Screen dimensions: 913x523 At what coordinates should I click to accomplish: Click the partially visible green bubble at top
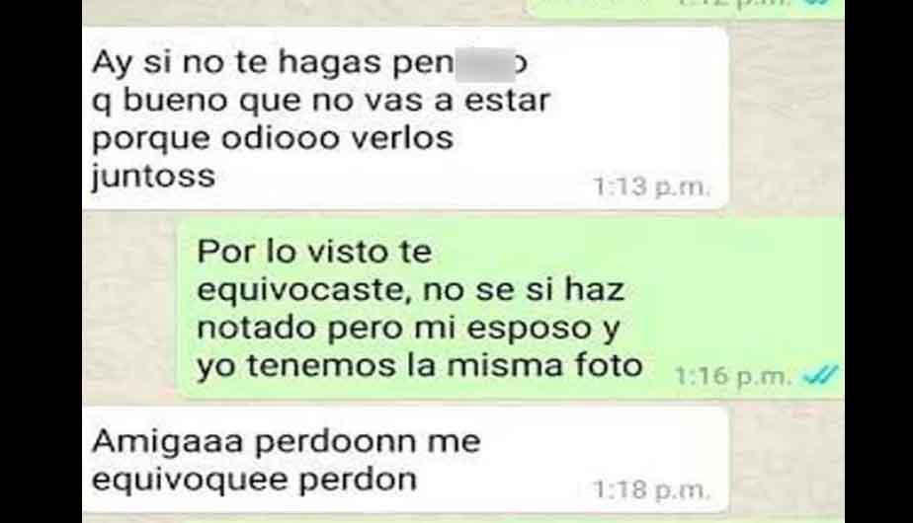(686, 9)
